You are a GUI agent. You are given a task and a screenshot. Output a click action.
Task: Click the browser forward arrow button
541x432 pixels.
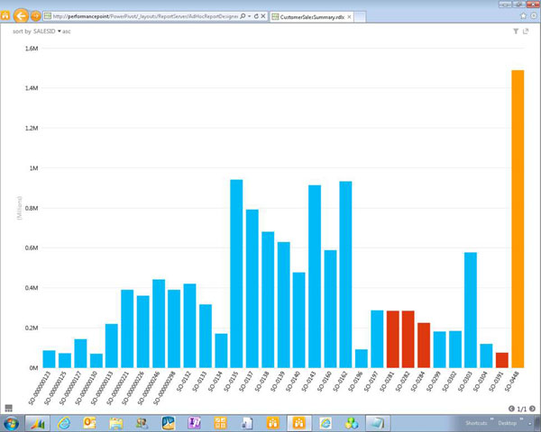click(35, 16)
